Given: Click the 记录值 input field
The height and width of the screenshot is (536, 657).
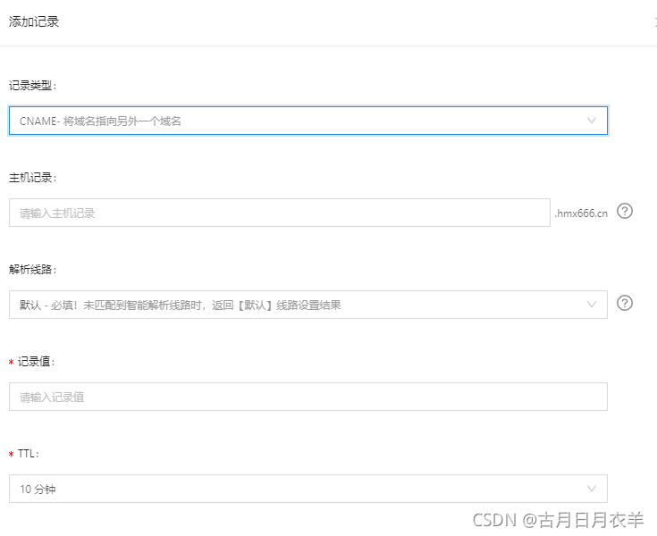Looking at the screenshot, I should 308,397.
